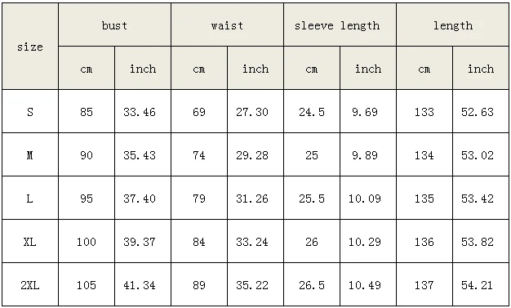Image resolution: width=511 pixels, height=308 pixels.
Task: Click the 2XL size row label
Action: [30, 285]
